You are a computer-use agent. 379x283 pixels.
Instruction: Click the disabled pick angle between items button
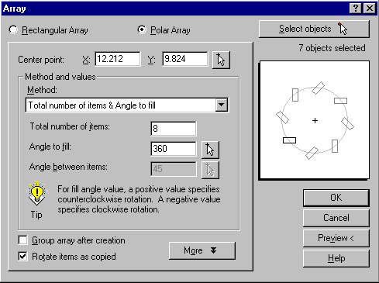click(210, 170)
